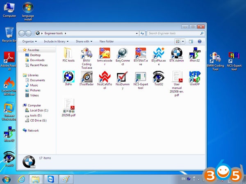Viewport: 246px width, 184px height.
Task: Go back with the Explorer back button
Action: coord(22,34)
